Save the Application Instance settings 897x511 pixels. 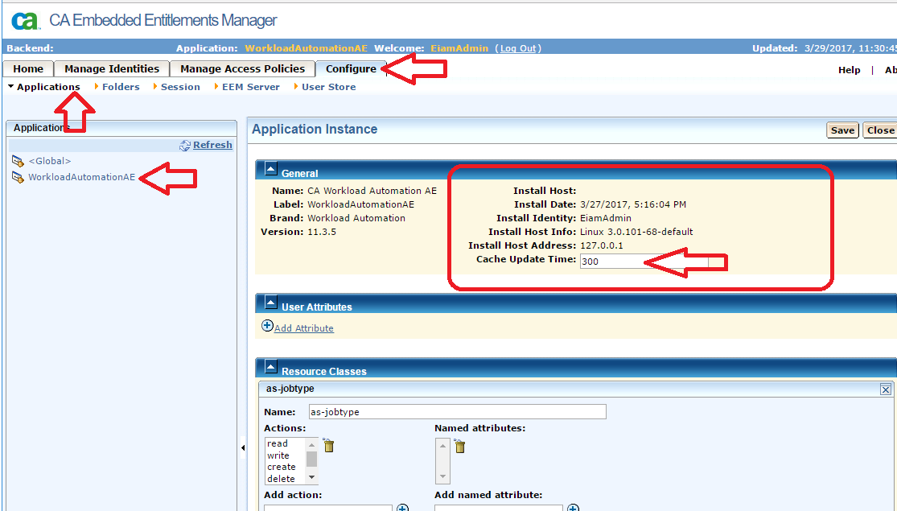[x=841, y=130]
